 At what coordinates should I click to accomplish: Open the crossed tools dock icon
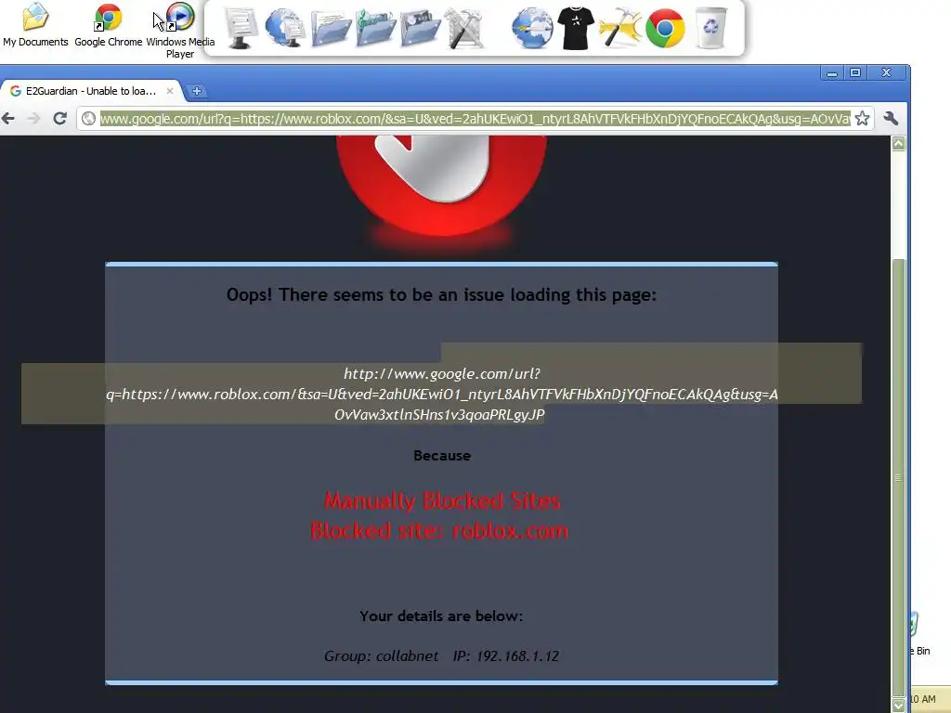click(464, 28)
